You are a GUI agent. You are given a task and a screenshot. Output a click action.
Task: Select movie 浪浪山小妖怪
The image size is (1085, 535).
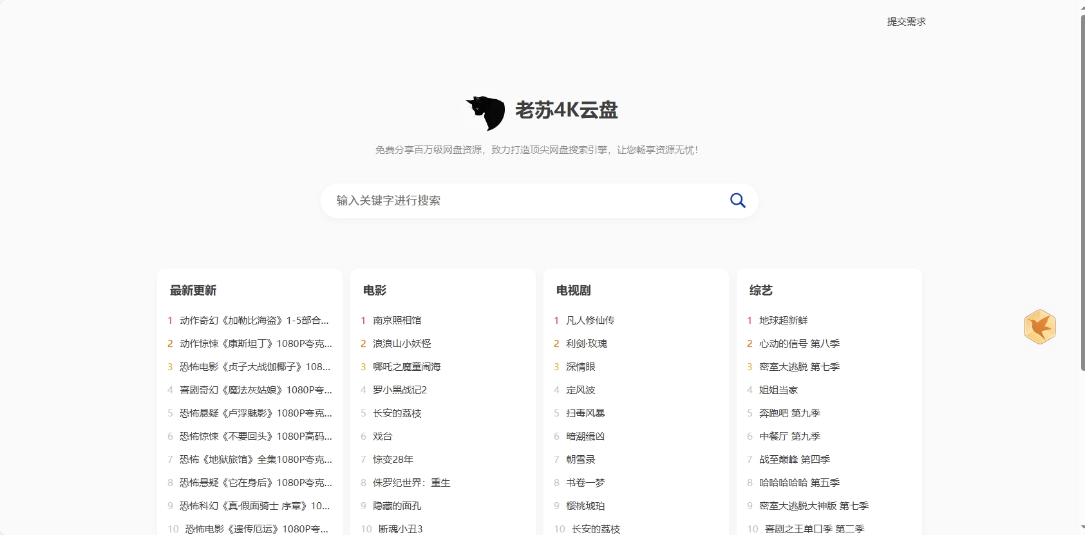[402, 343]
